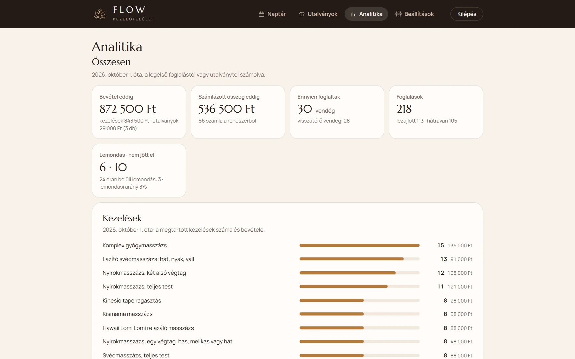Click Hawaii Lomi Lomi relaxáló masszázs label
575x359 pixels.
click(x=148, y=328)
